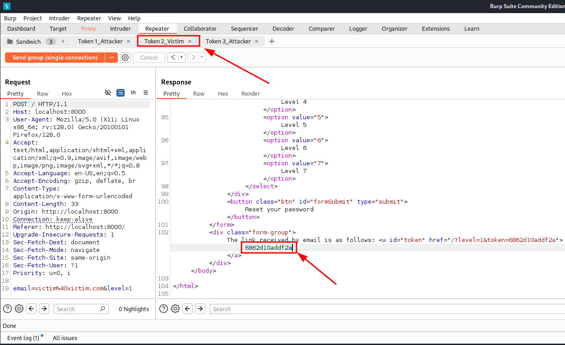Open help for the Response search bar
Image resolution: width=565 pixels, height=345 pixels.
(164, 309)
